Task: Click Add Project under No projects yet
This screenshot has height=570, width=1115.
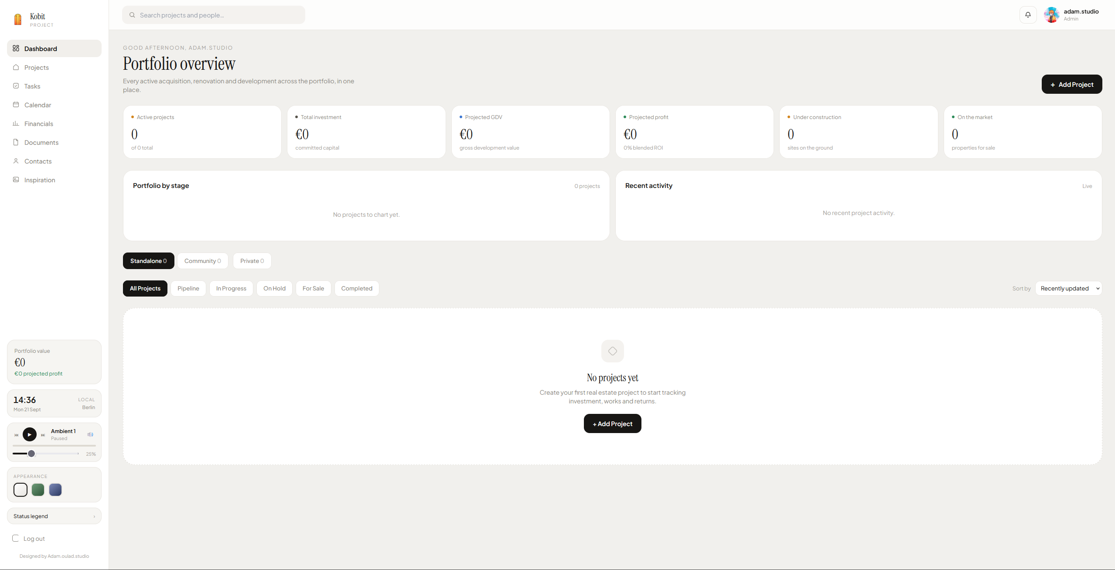Action: 613,423
